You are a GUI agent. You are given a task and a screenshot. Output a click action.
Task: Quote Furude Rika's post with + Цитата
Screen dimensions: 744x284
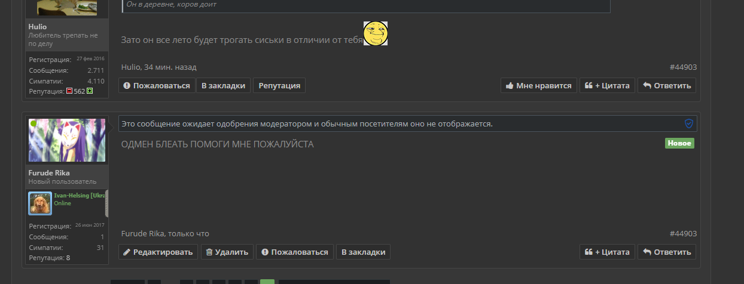[x=607, y=252]
